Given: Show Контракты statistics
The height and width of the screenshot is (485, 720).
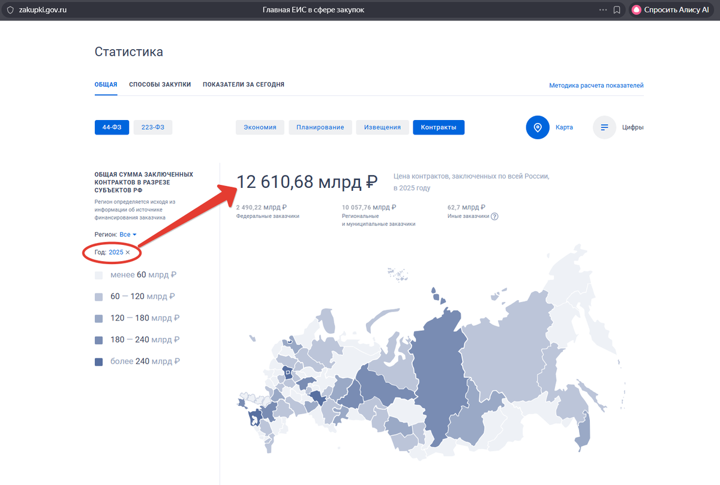Looking at the screenshot, I should coord(439,127).
